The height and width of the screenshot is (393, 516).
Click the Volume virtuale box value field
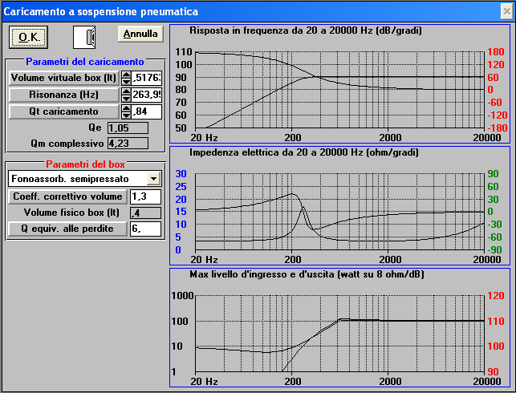tap(147, 78)
